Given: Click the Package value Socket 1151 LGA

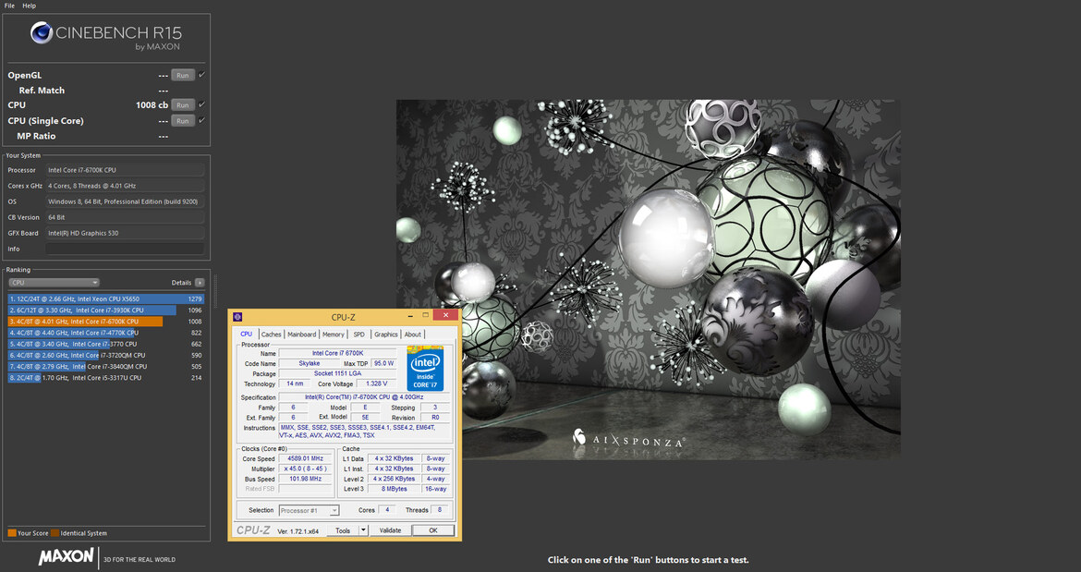Looking at the screenshot, I should coord(337,373).
